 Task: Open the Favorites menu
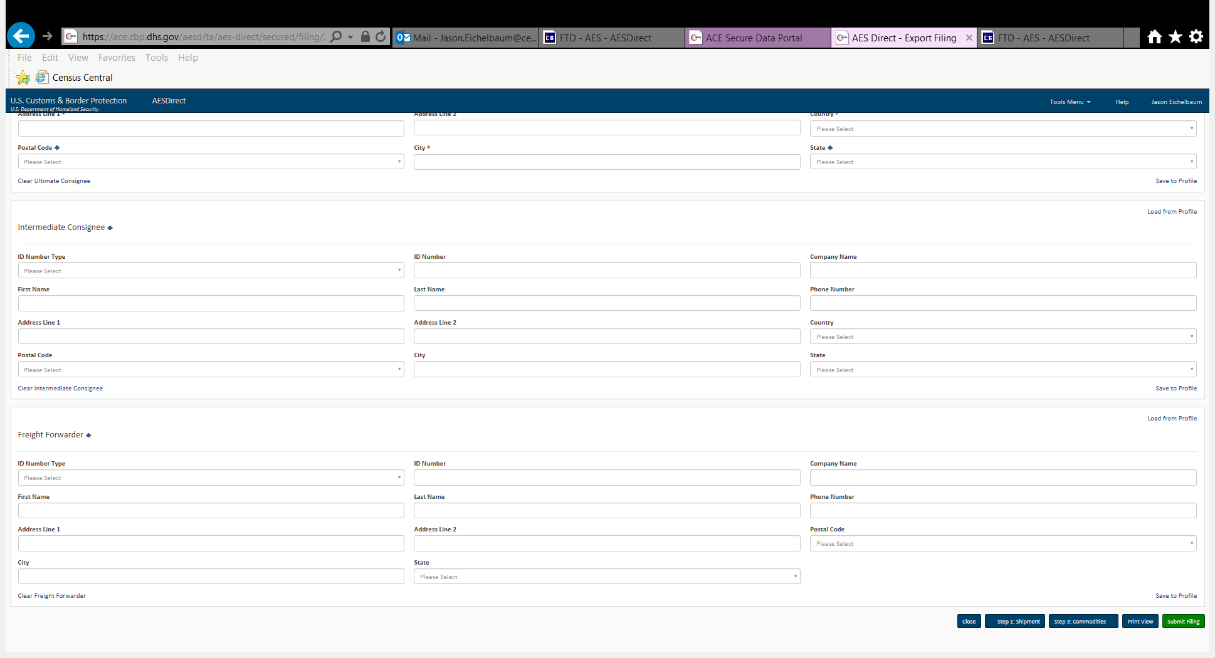[x=117, y=58]
